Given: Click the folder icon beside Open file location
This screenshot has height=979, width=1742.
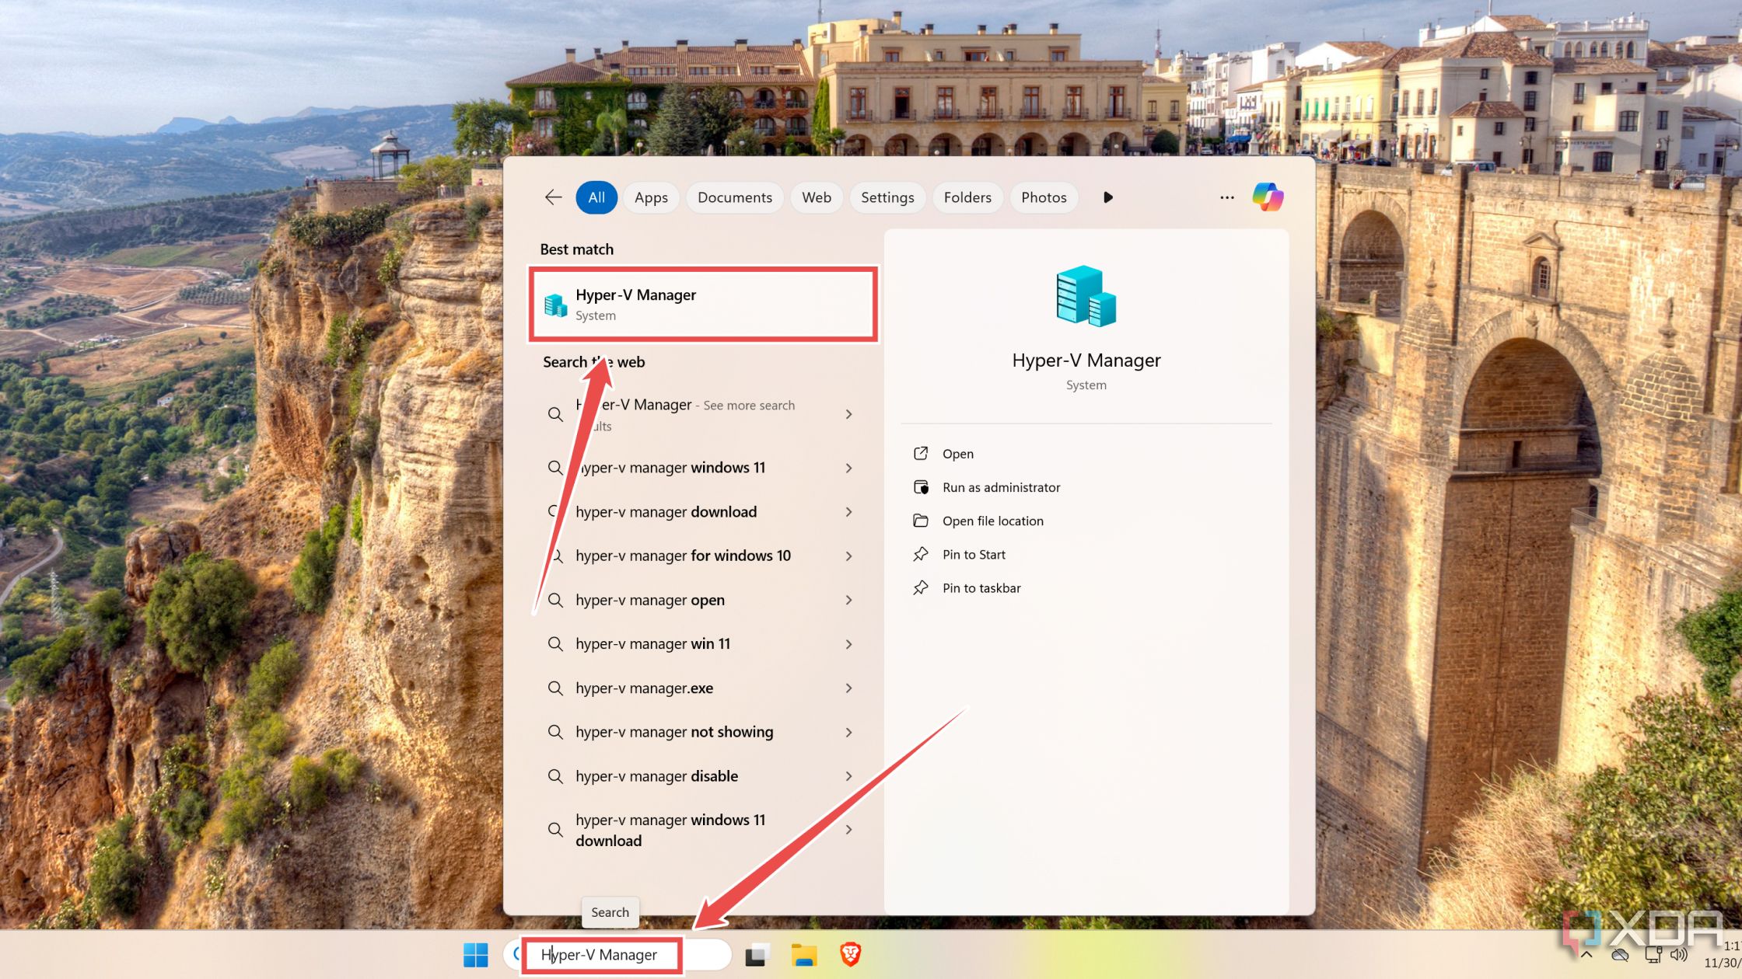Looking at the screenshot, I should point(921,521).
